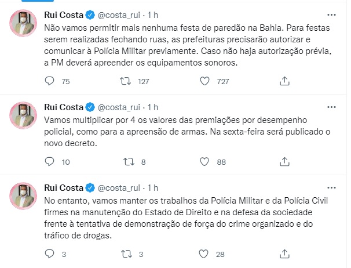The height and width of the screenshot is (268, 351).
Task: Share the first tweet about Polícia Militar
Action: pos(284,81)
